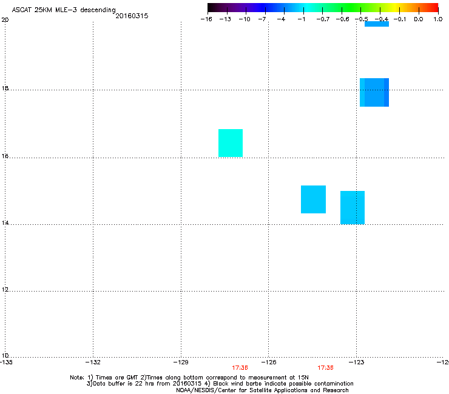The image size is (449, 394).
Task: Click the latitude 10 axis label
Action: coord(5,355)
